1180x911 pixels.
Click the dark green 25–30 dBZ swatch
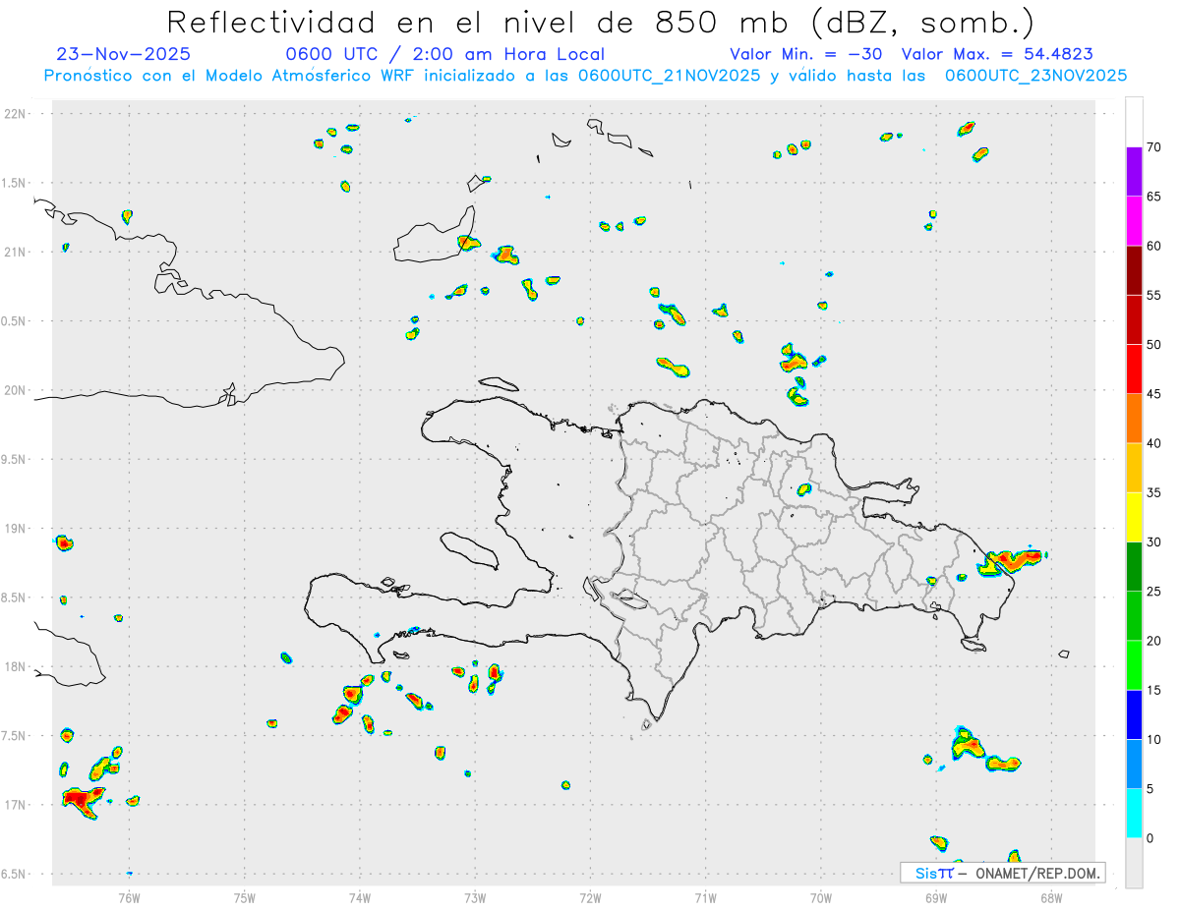(x=1134, y=567)
